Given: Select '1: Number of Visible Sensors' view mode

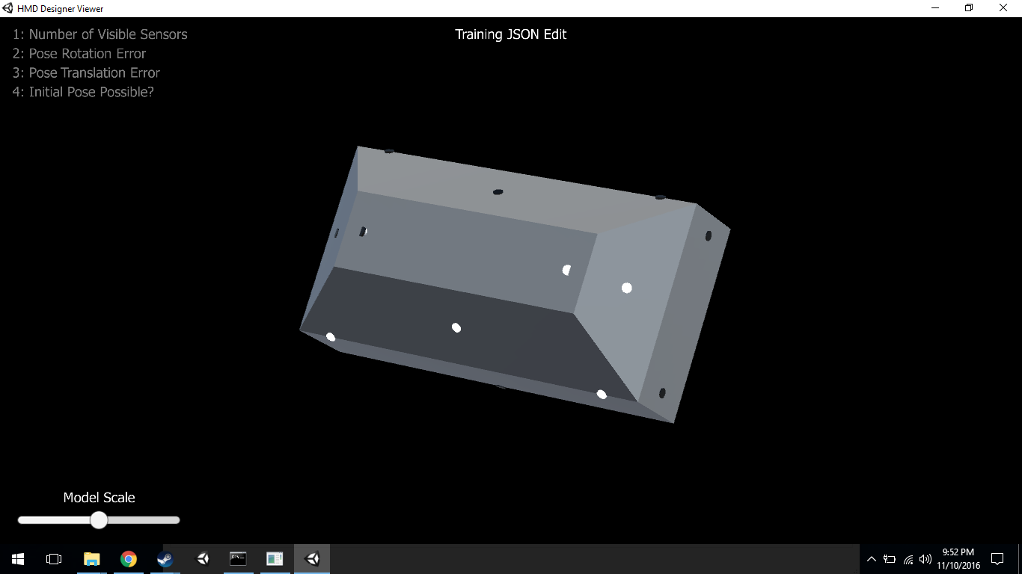Looking at the screenshot, I should [x=100, y=34].
